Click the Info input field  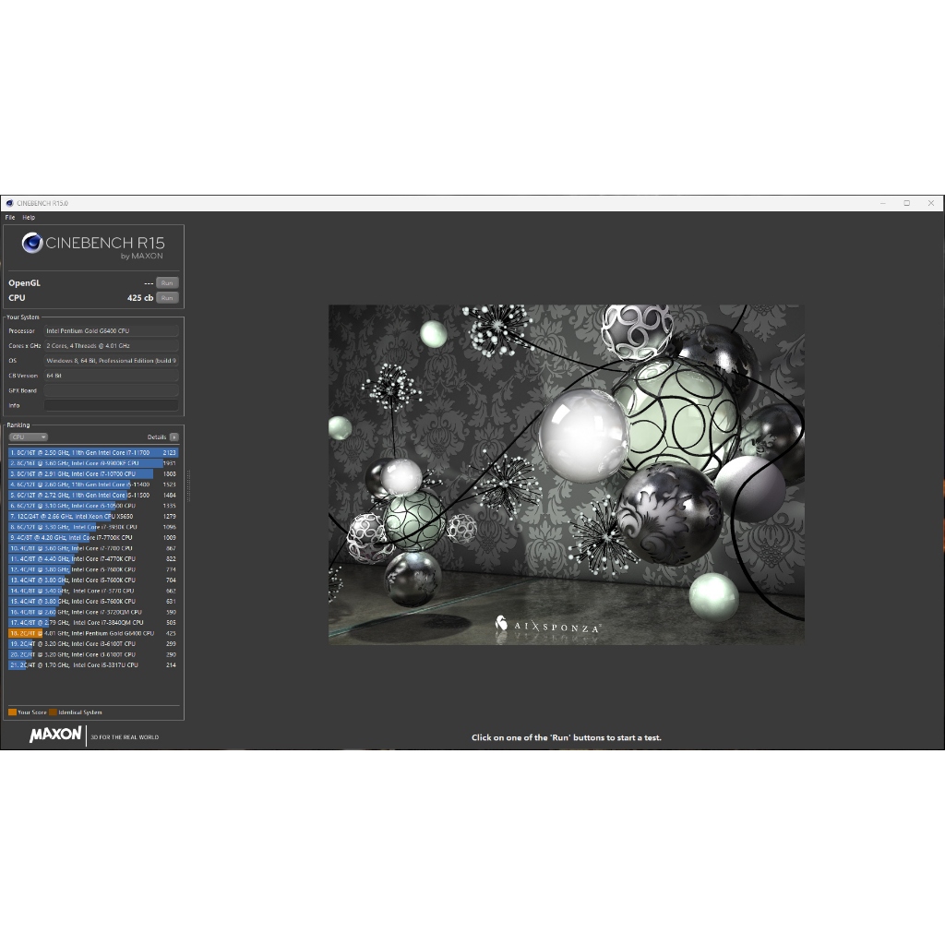coord(111,405)
